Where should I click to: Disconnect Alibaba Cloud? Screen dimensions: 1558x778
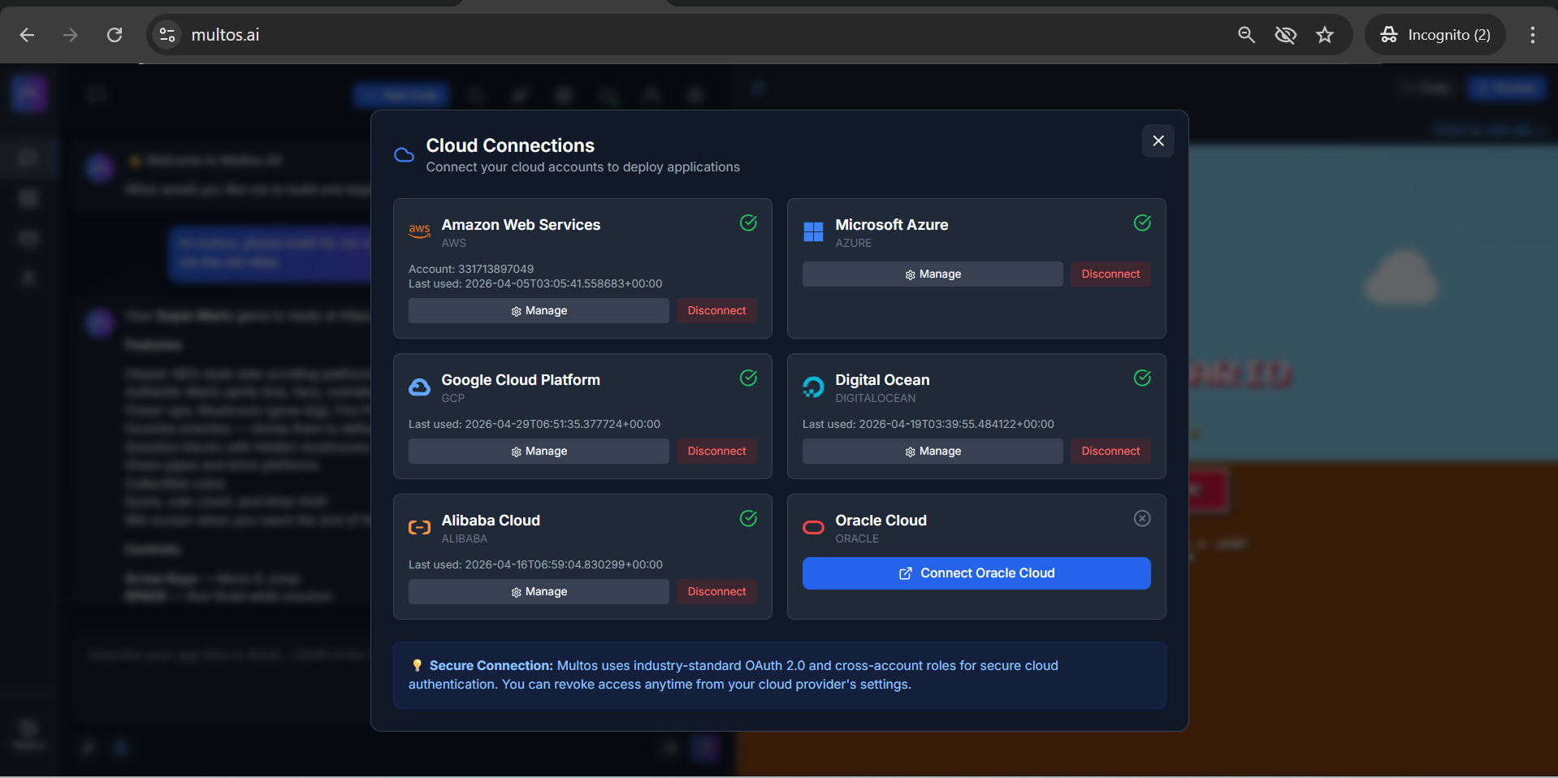[x=716, y=592]
